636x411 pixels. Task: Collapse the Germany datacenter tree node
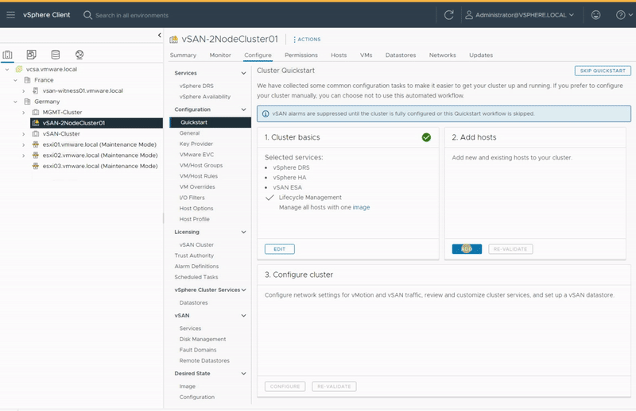coord(15,102)
